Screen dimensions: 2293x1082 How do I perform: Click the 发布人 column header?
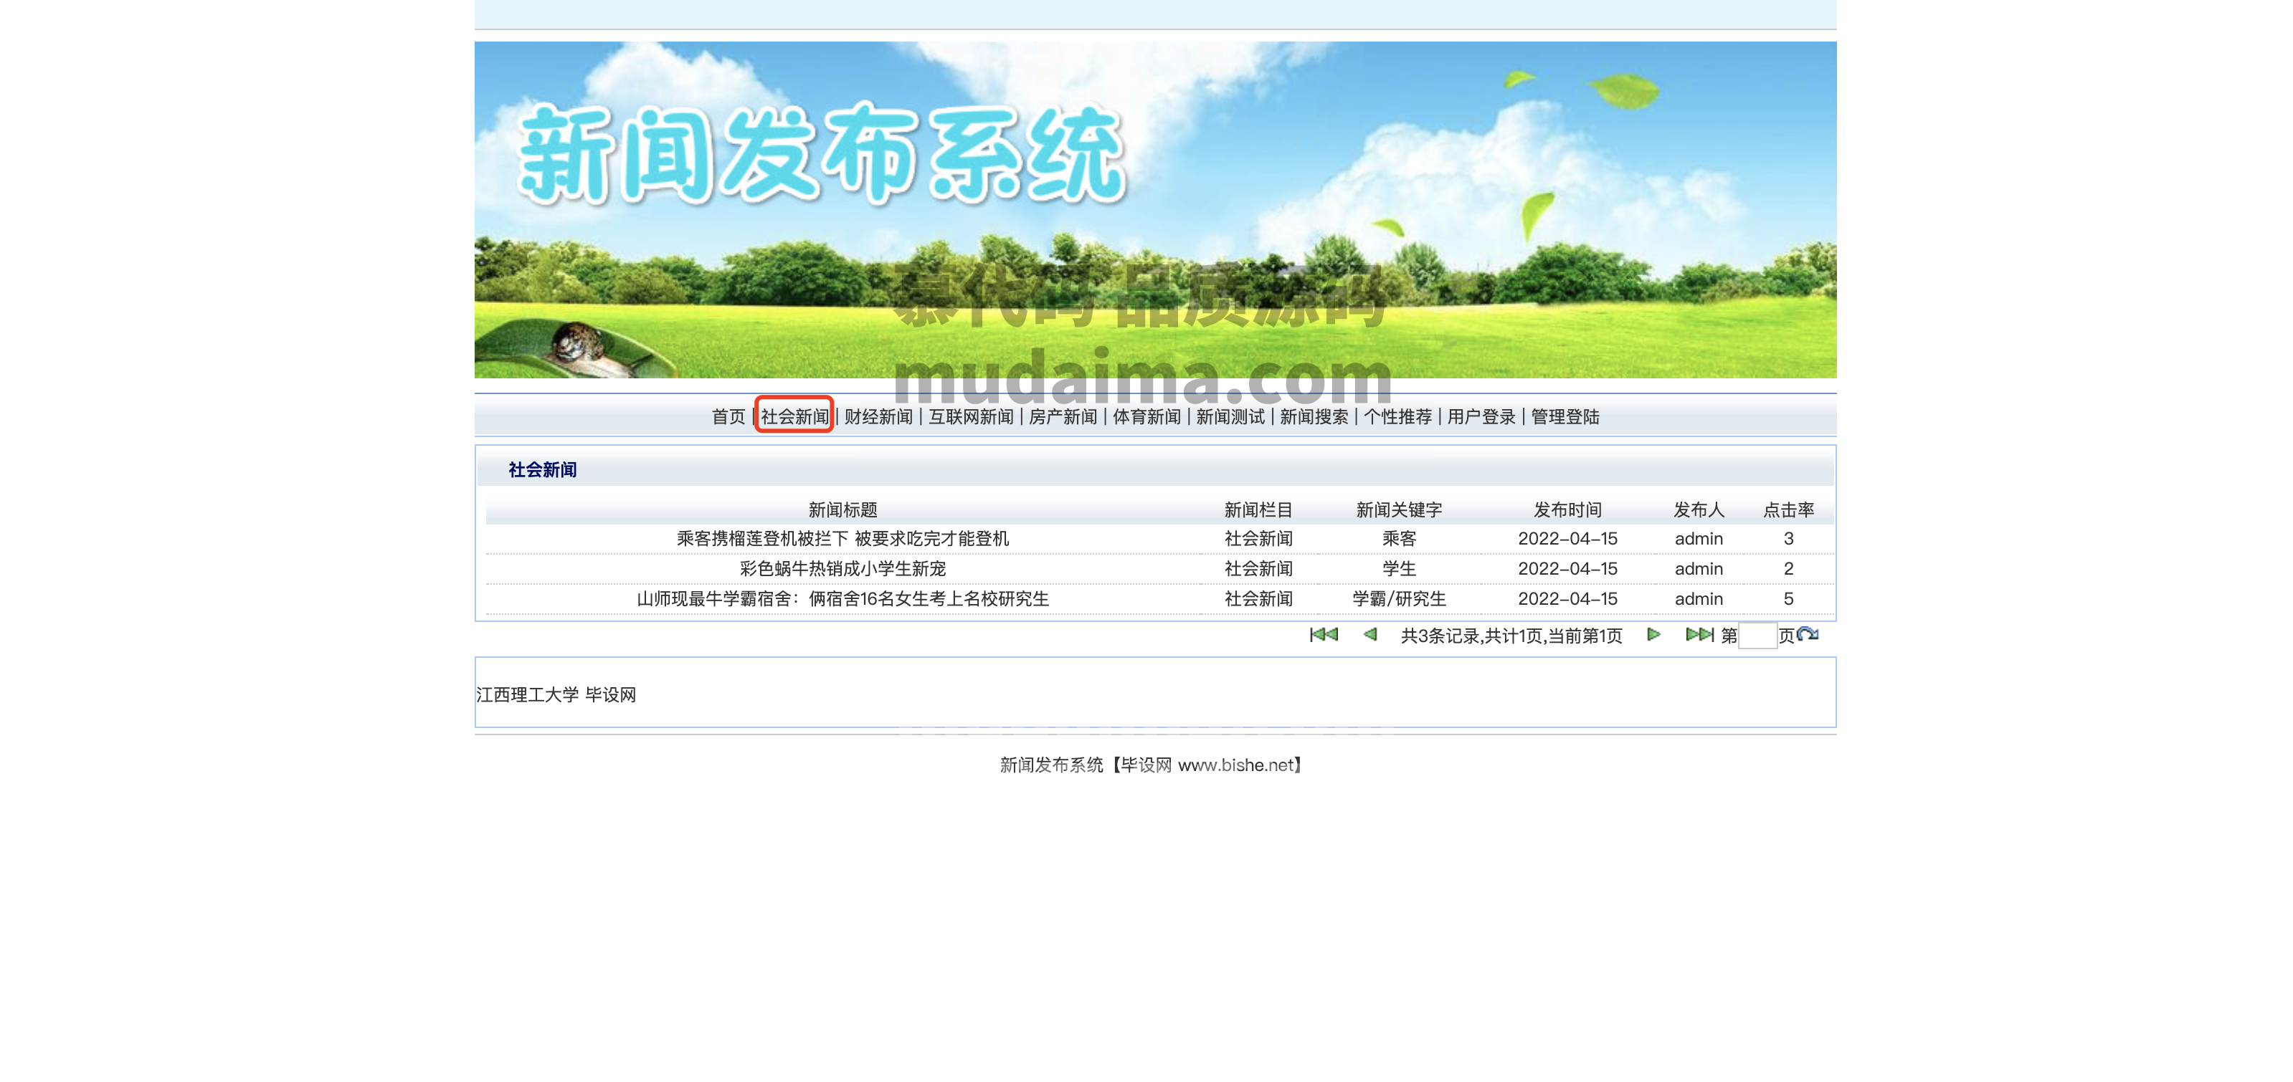pos(1699,510)
